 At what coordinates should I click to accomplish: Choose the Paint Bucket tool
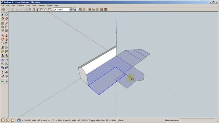point(2,18)
